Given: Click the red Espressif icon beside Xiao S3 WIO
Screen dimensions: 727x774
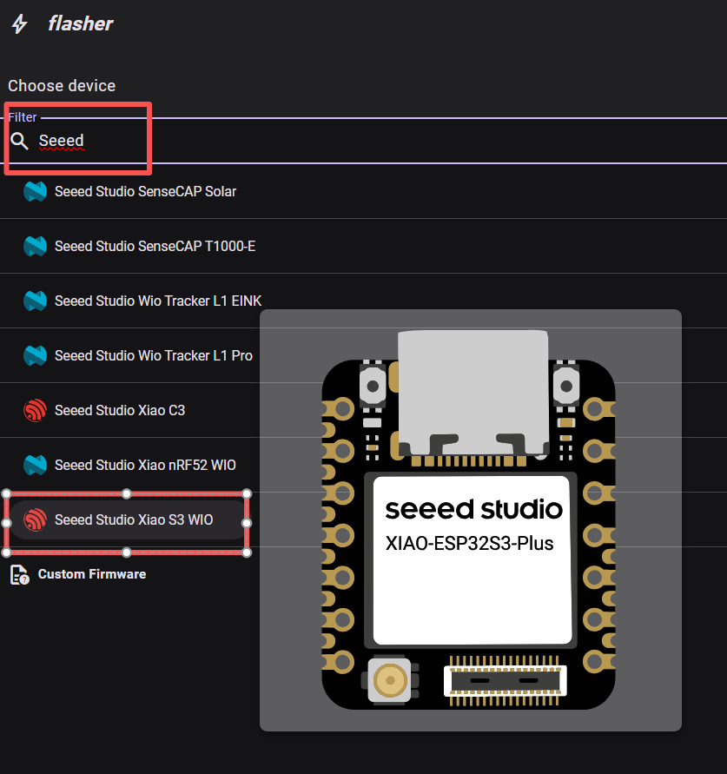Looking at the screenshot, I should [x=35, y=519].
